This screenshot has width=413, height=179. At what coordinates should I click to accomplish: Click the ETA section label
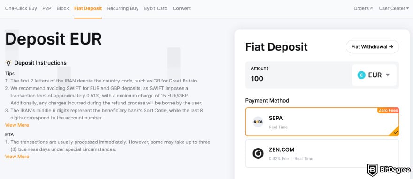pos(9,134)
